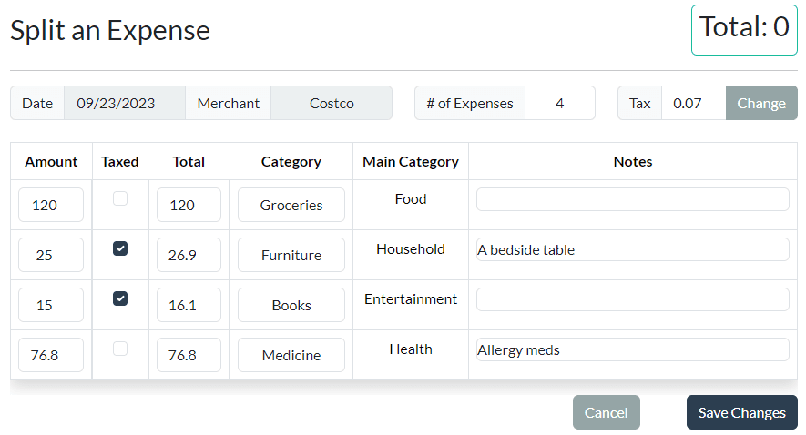806x435 pixels.
Task: Enable the Taxed checkbox for Medicine row
Action: (x=120, y=349)
